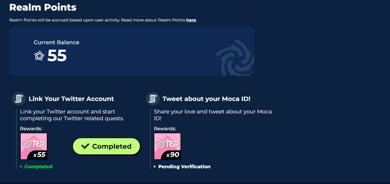This screenshot has height=184, width=390.
Task: Click the scroll icon for Tweet about your Moca ID
Action: click(153, 99)
